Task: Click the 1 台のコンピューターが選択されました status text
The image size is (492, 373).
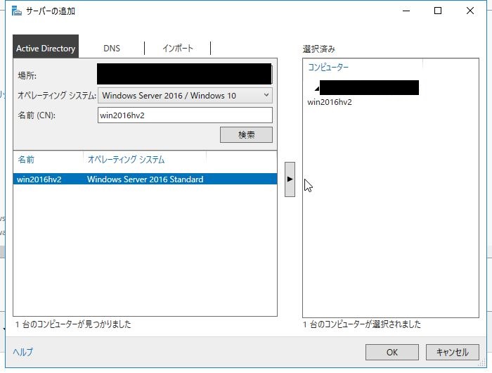Action: pyautogui.click(x=362, y=324)
